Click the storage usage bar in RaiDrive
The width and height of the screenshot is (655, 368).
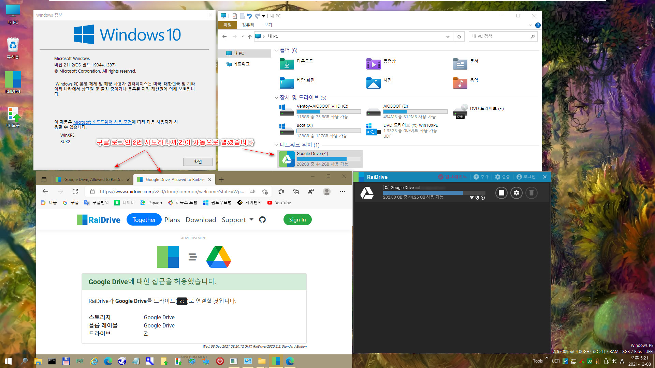click(434, 193)
